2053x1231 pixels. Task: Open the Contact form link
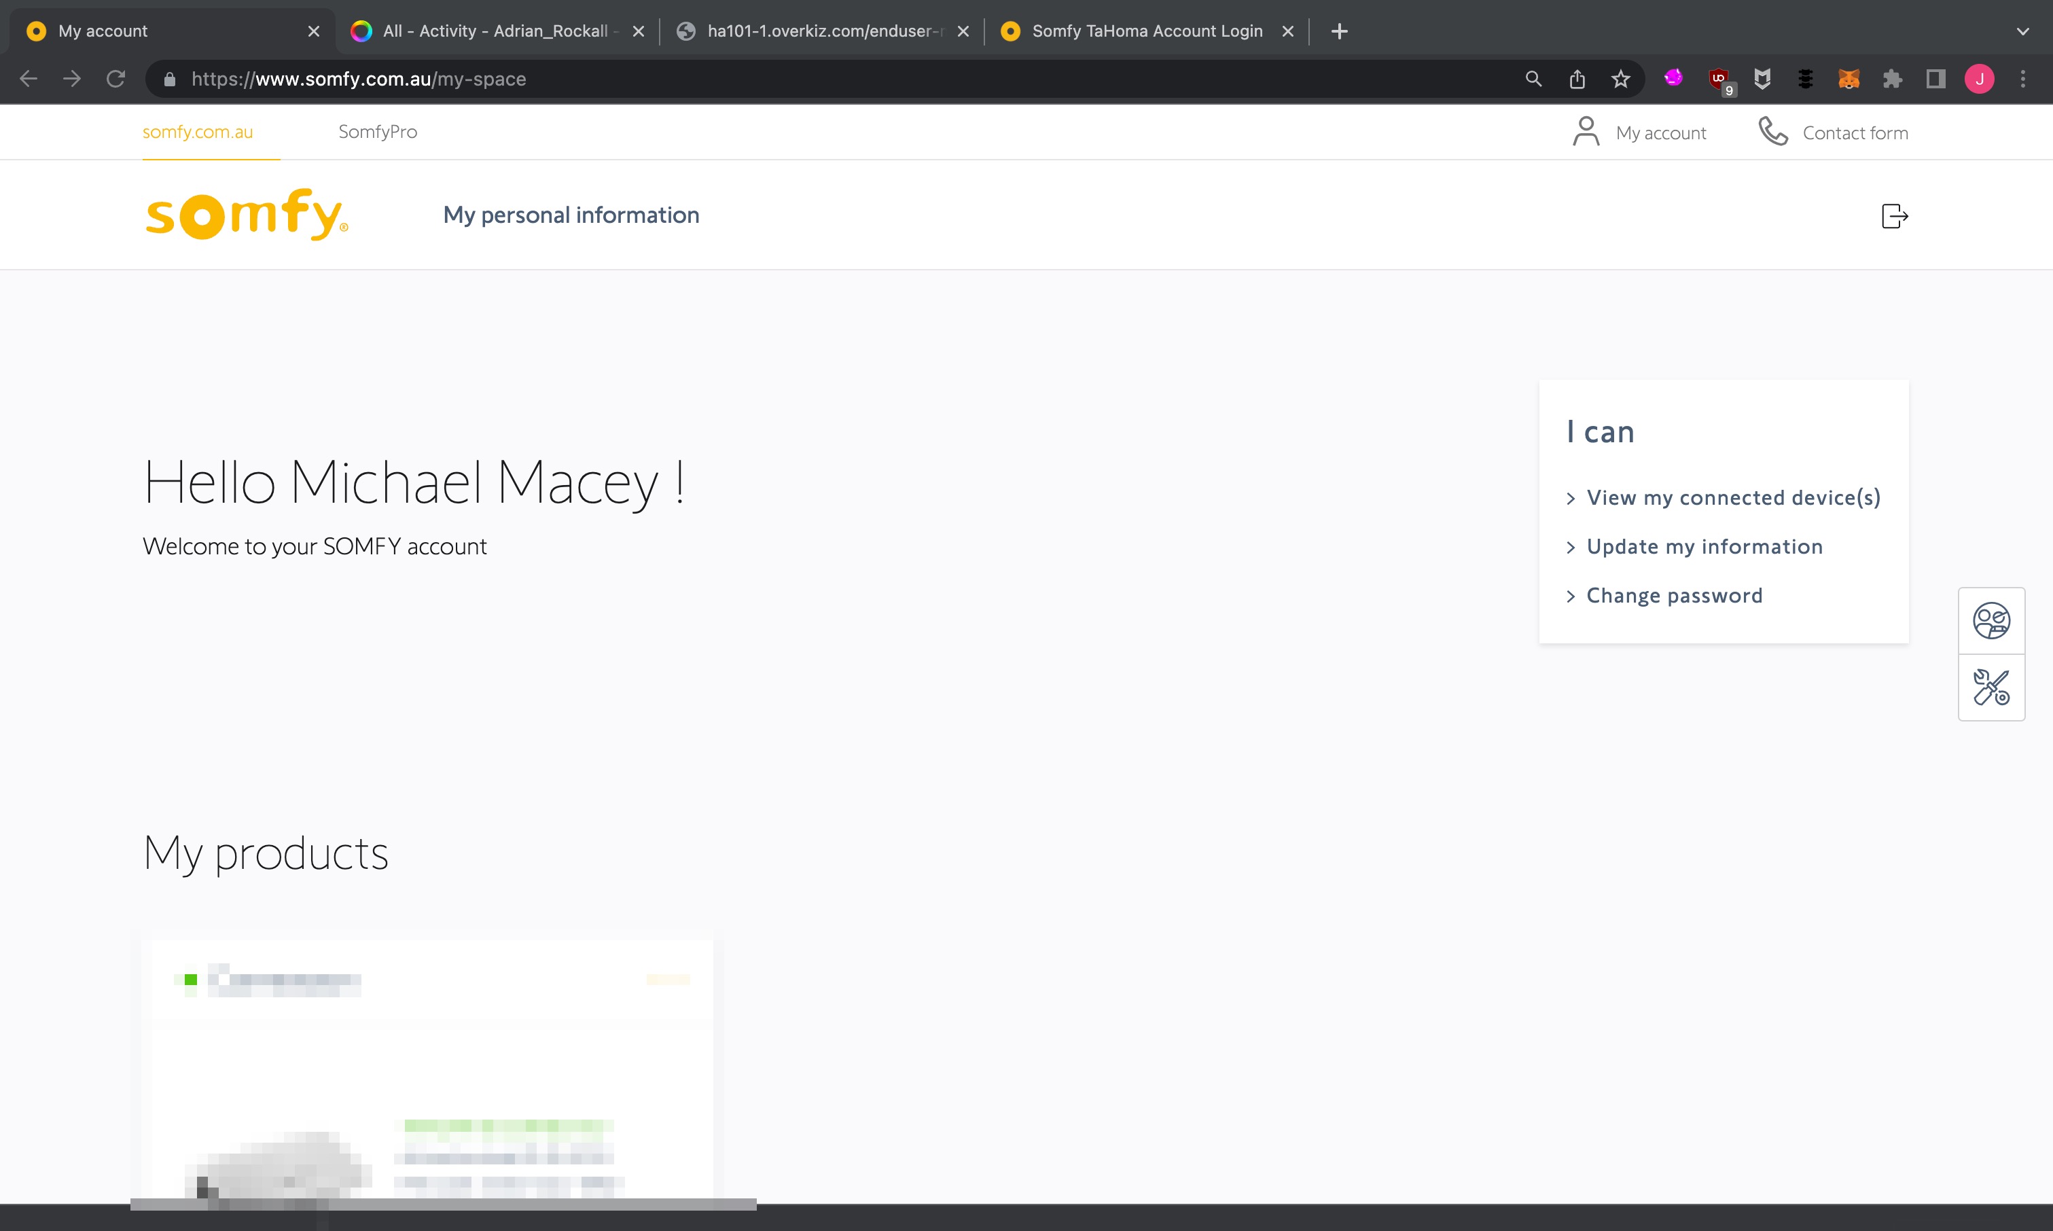[1855, 132]
